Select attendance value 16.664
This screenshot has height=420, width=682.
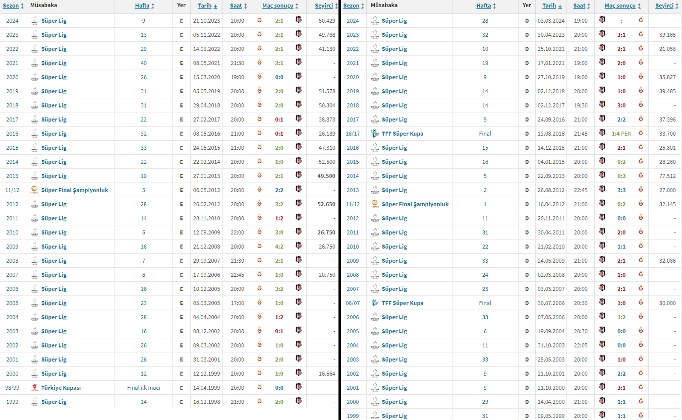(x=327, y=374)
